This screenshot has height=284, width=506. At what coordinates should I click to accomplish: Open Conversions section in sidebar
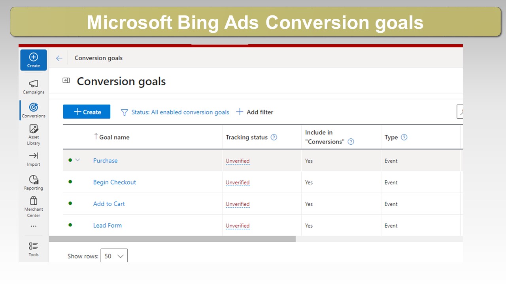(x=34, y=110)
